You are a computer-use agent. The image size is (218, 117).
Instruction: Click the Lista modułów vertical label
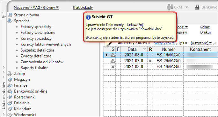click(4, 95)
